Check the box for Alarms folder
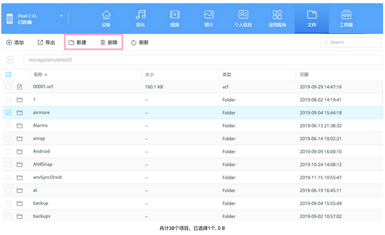Screen dimensions: 385x235 coord(8,125)
